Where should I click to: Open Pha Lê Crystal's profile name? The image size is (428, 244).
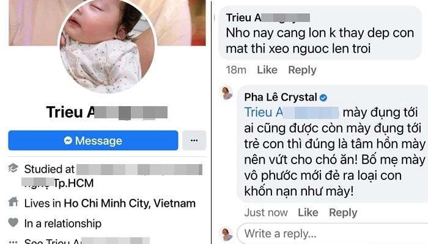tap(281, 97)
